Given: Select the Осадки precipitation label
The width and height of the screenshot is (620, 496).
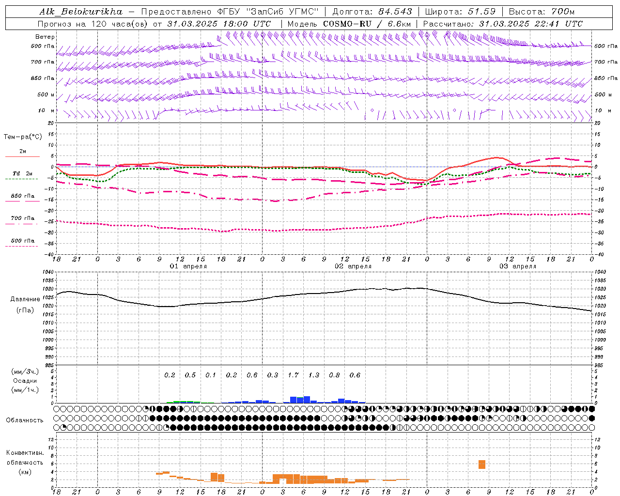Looking at the screenshot, I should coord(25,381).
